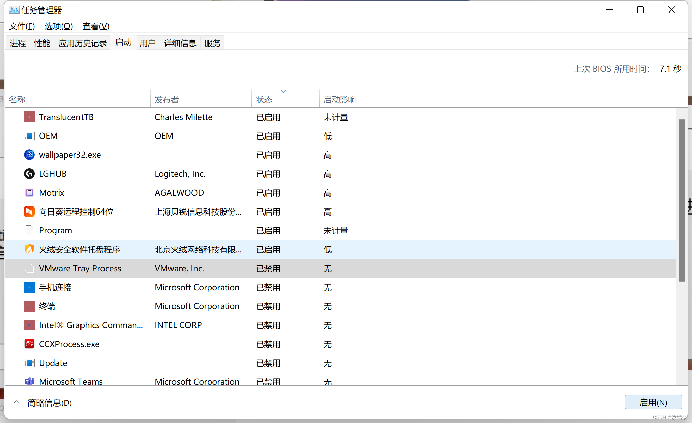
Task: Switch to the 应用历史记录 tab
Action: (x=83, y=43)
